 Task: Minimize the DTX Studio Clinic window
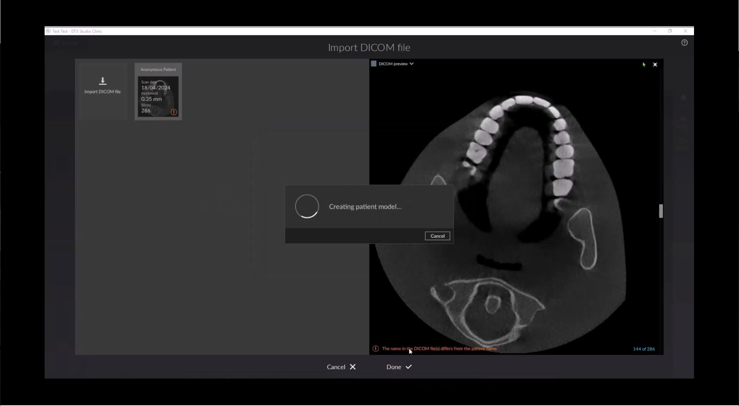pyautogui.click(x=655, y=31)
